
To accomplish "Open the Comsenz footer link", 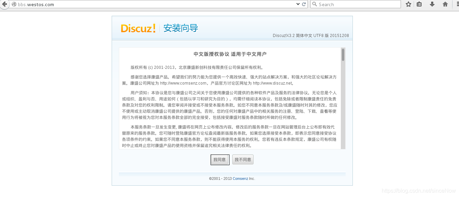I will (x=240, y=178).
